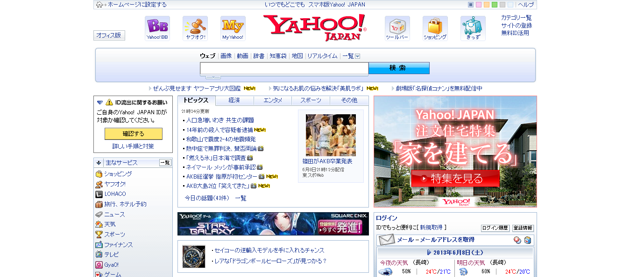
Task: Click the travel suitcase icon in services
Action: coord(99,204)
